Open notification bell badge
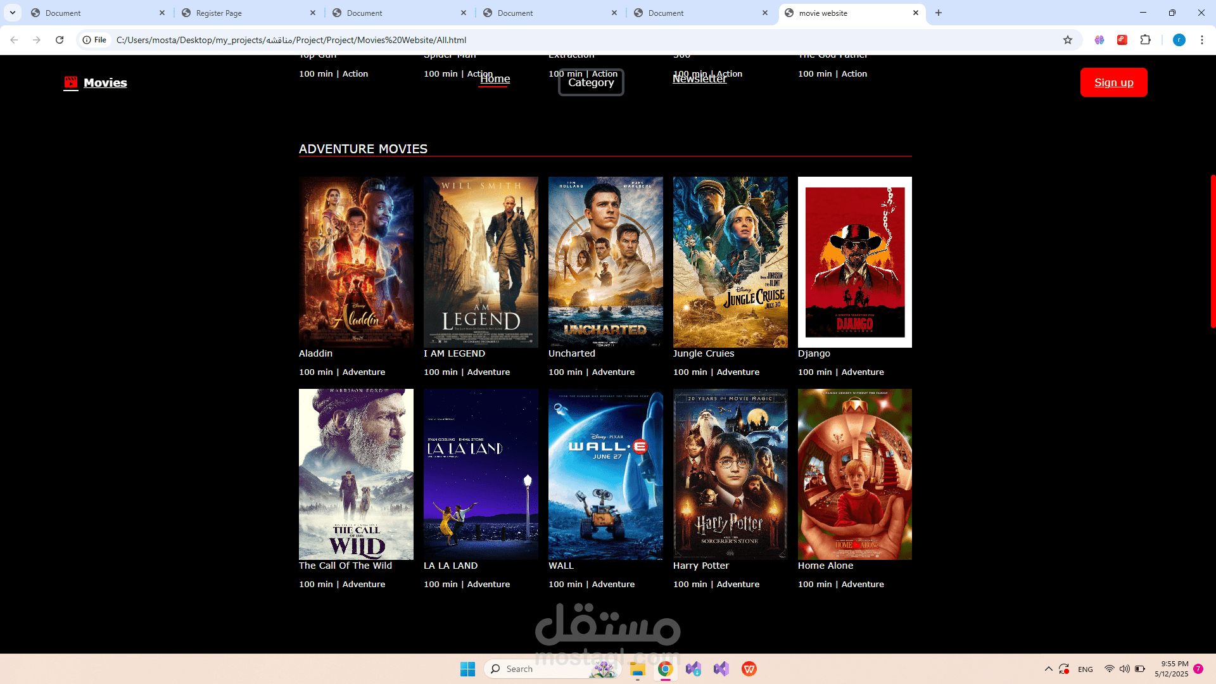The width and height of the screenshot is (1216, 684). 1198,669
